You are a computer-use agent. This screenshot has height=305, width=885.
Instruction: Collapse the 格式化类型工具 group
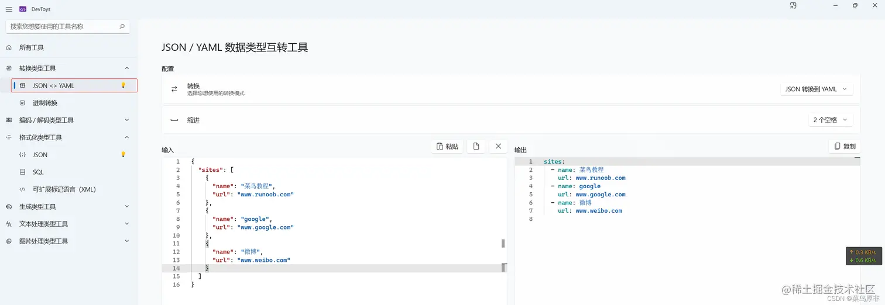69,137
